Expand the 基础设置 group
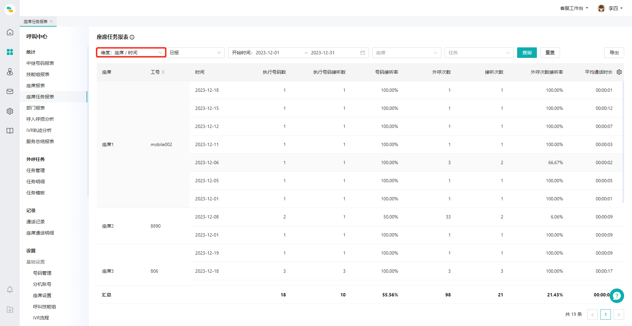This screenshot has height=326, width=632. tap(36, 262)
